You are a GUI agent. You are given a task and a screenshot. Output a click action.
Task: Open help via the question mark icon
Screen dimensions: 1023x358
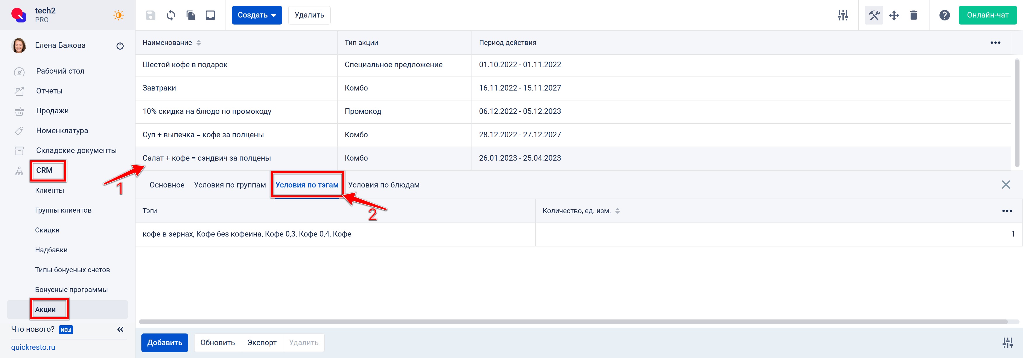[945, 15]
